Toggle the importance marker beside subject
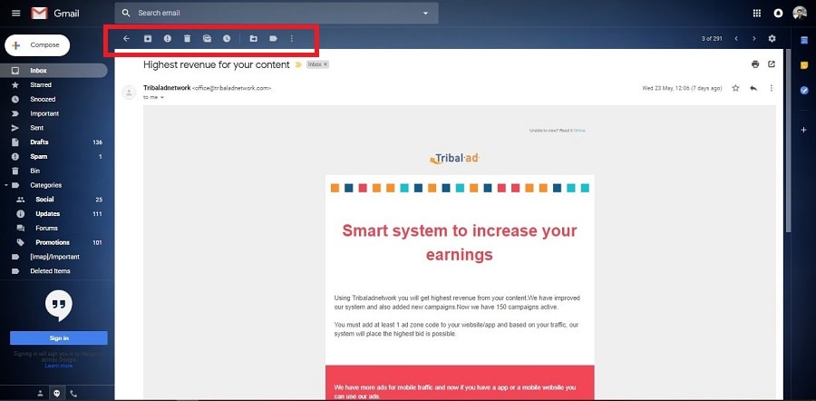This screenshot has height=401, width=816. (298, 64)
